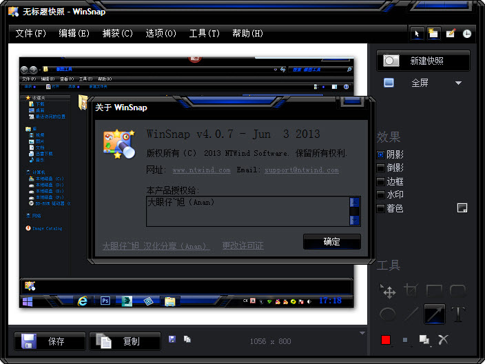Click the license name text box
The height and width of the screenshot is (364, 485).
click(248, 212)
